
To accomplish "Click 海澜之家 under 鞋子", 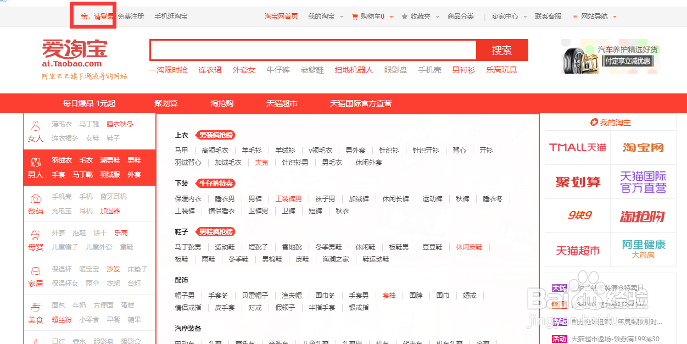I will (336, 259).
